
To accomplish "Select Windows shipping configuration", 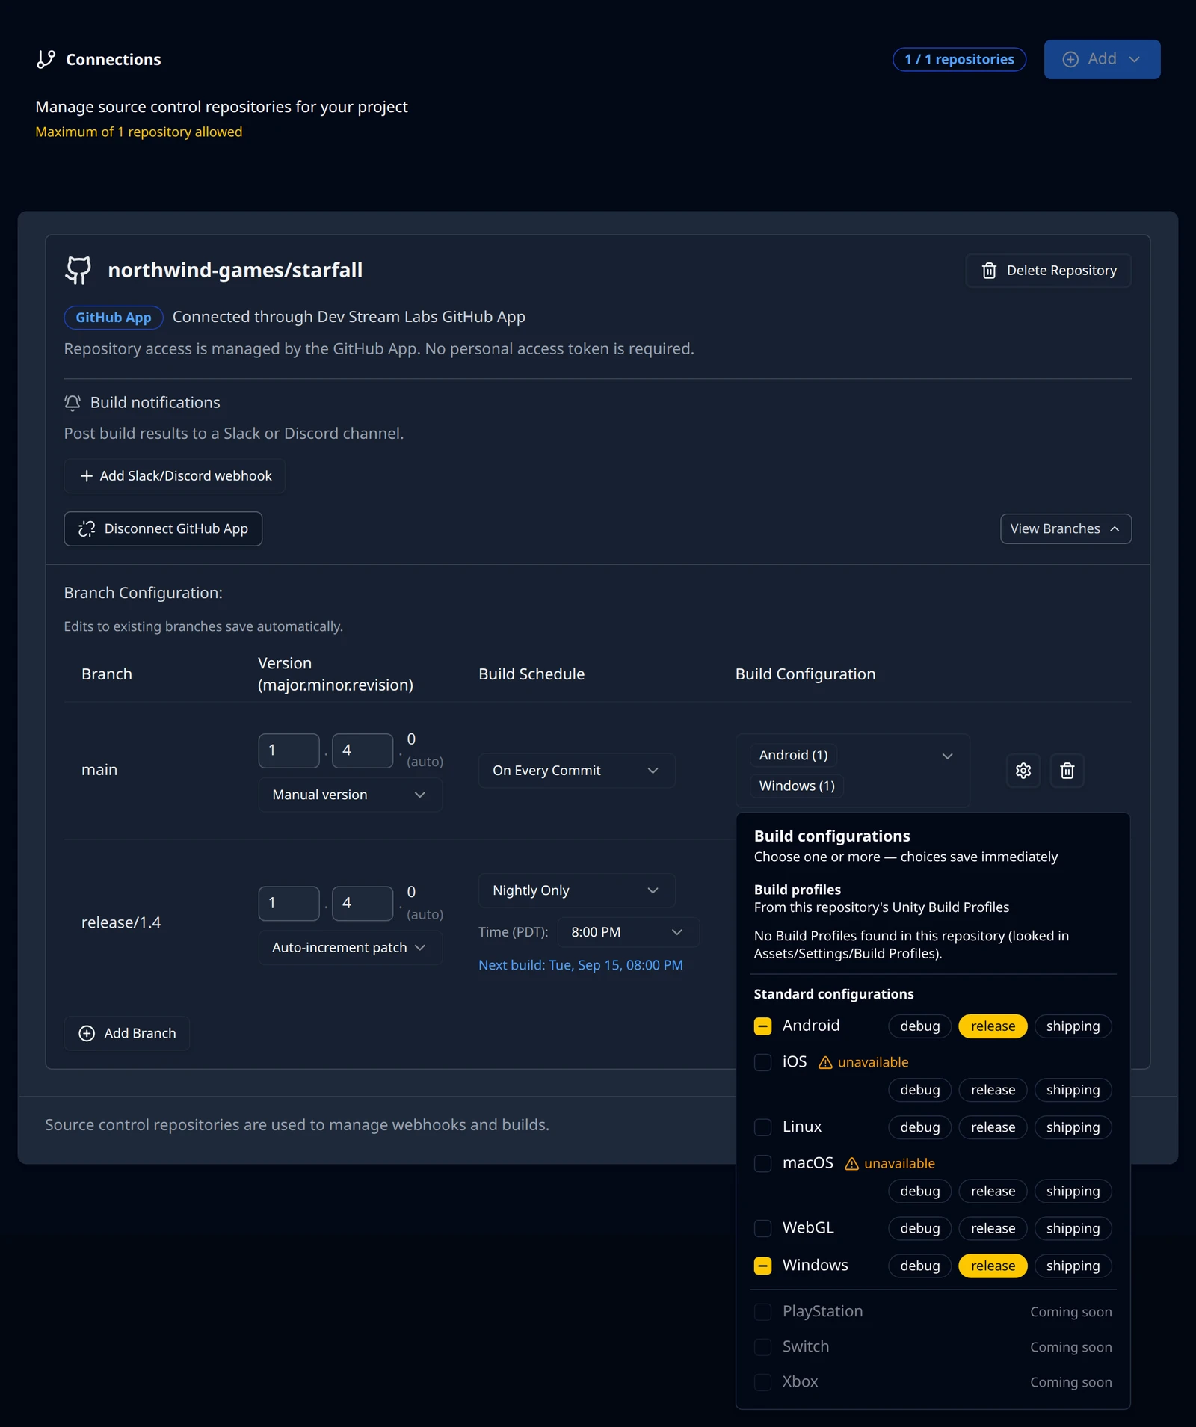I will coord(1073,1266).
